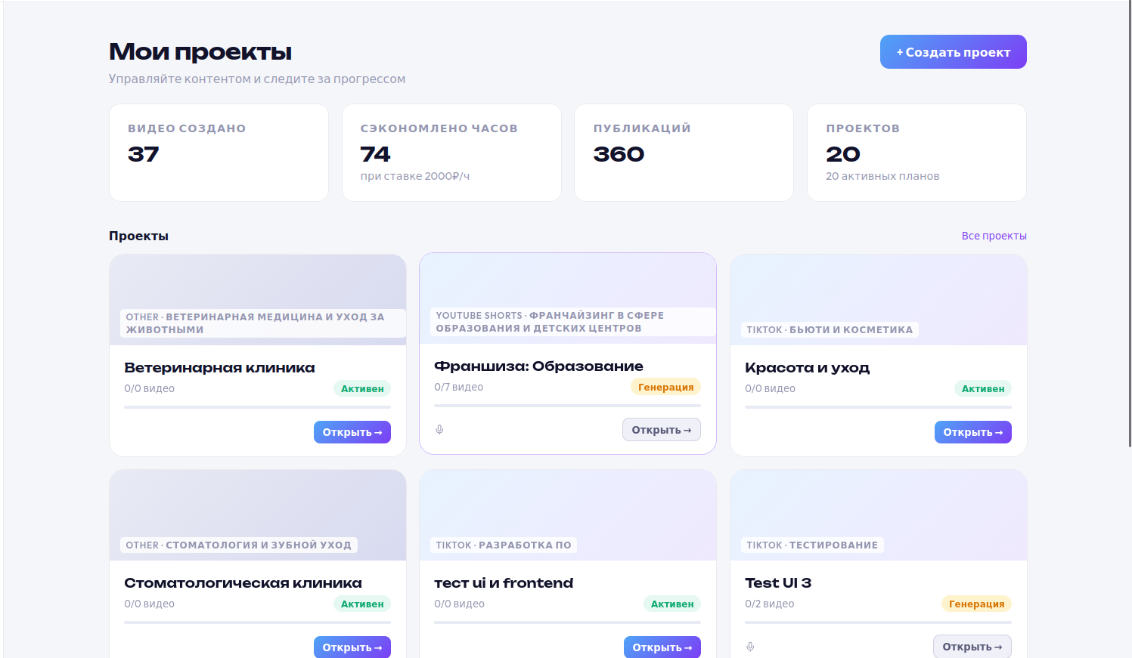Screen dimensions: 1132x658
Task: Click the Проектов stat card
Action: [916, 153]
